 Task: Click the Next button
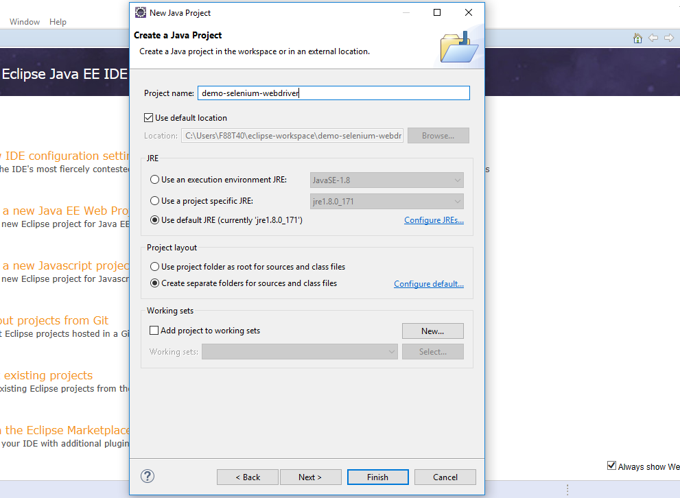[311, 477]
